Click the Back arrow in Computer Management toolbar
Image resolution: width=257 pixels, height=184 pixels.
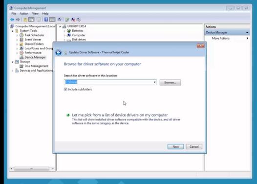(x=12, y=20)
